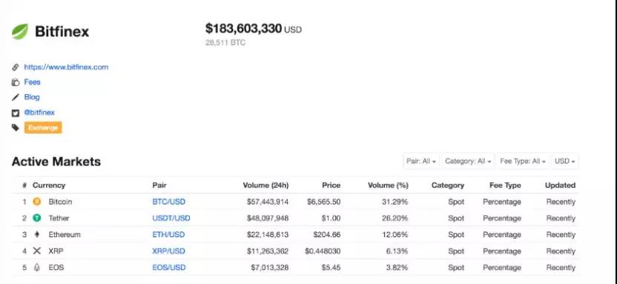Viewport: 617px width, 284px height.
Task: Click the Twitter icon next to @bitfinex
Action: point(16,113)
